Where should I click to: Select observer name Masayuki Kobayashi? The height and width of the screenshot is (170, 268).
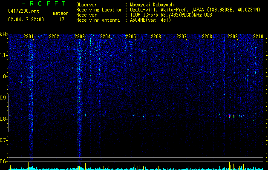click(x=153, y=5)
